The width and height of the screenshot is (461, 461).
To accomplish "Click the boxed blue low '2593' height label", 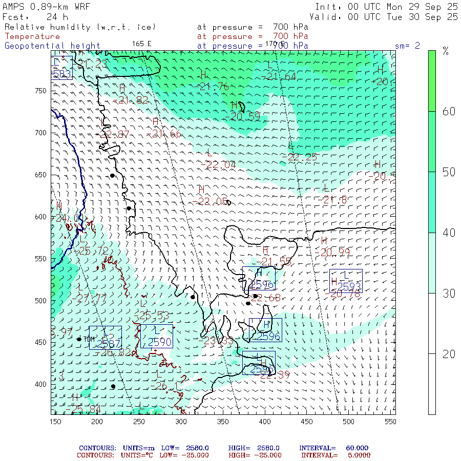I will pos(346,281).
